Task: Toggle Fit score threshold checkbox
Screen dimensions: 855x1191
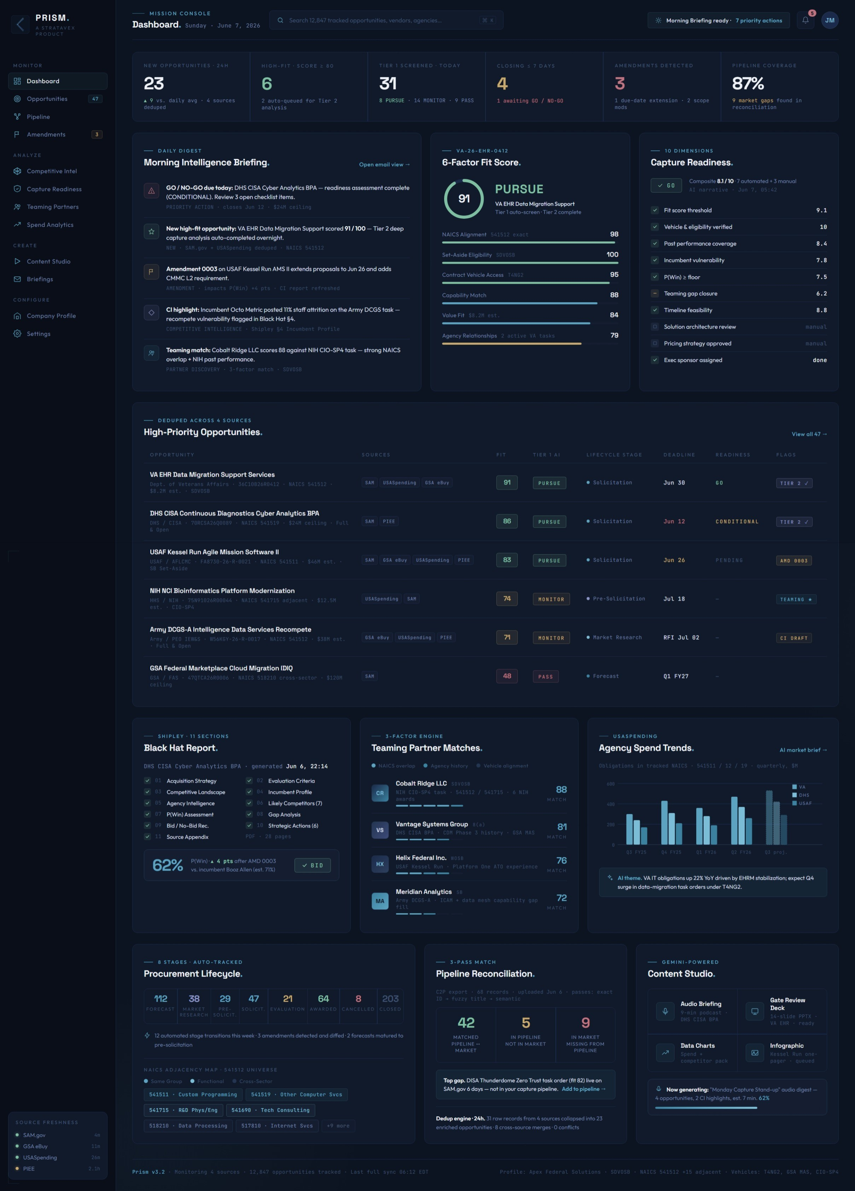Action: point(655,210)
